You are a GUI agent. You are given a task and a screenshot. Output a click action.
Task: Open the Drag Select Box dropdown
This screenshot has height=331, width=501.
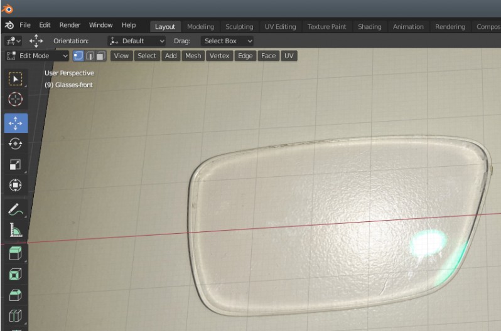(228, 41)
